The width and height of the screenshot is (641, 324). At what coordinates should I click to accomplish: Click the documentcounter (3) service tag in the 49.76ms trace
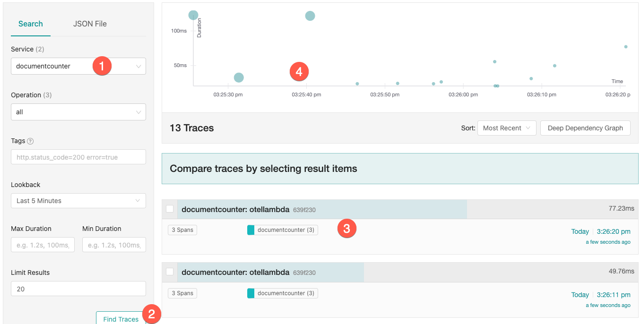pos(283,293)
